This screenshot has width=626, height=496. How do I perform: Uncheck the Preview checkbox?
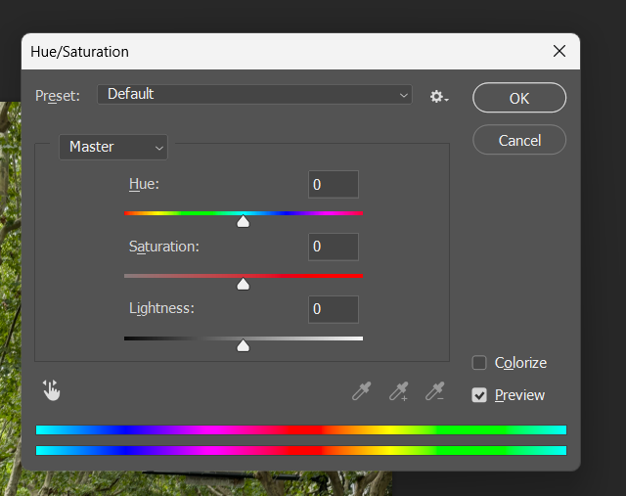pyautogui.click(x=479, y=395)
